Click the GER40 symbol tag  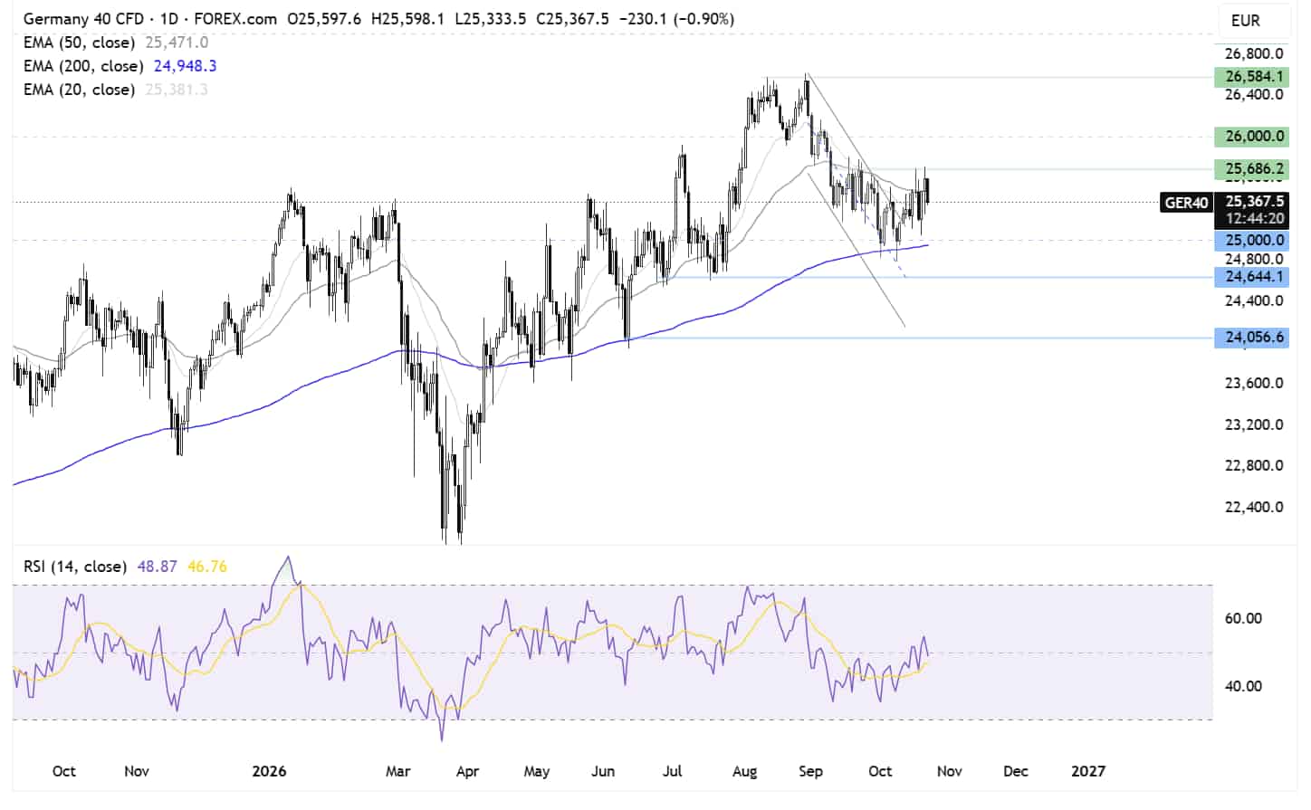click(x=1186, y=203)
